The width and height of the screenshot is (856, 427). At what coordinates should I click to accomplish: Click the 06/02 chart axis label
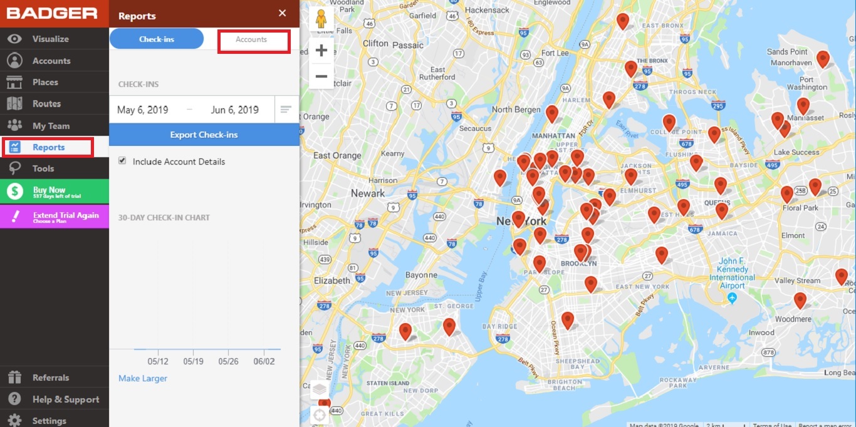[x=264, y=361]
